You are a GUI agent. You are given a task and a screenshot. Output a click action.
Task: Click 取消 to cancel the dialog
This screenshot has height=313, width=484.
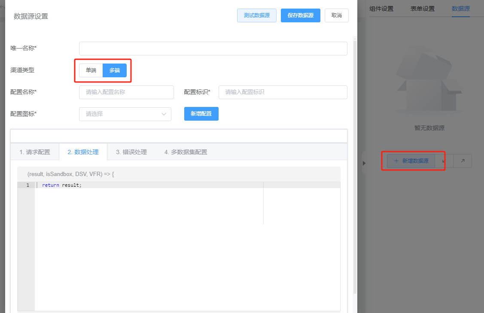tap(336, 15)
